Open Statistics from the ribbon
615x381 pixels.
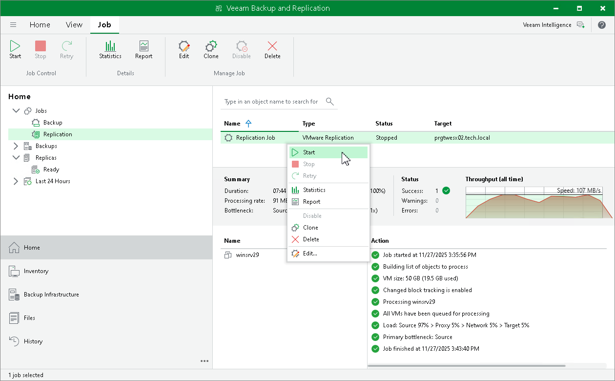tap(110, 50)
